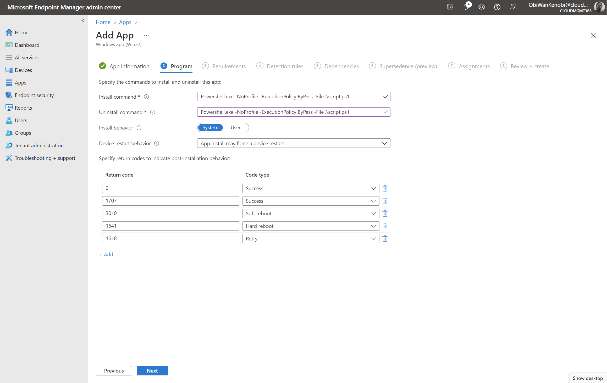Image resolution: width=607 pixels, height=383 pixels.
Task: Click the Previous button
Action: (114, 371)
